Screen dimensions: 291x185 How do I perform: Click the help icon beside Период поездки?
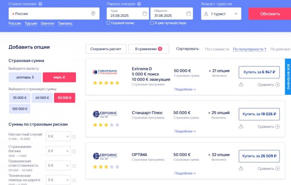(139, 4)
